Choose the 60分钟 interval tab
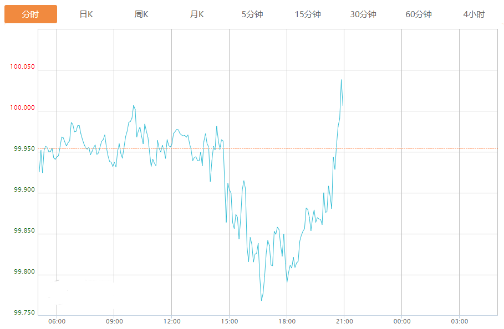This screenshot has height=329, width=504. click(419, 14)
